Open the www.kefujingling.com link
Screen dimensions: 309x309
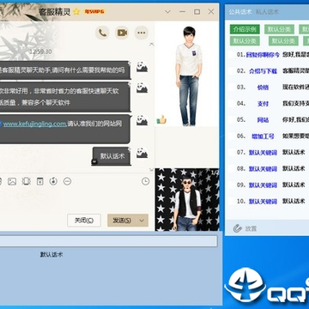tap(35, 124)
